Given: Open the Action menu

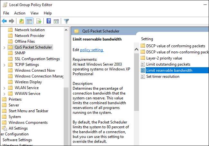Looking at the screenshot, I should click(x=20, y=13).
